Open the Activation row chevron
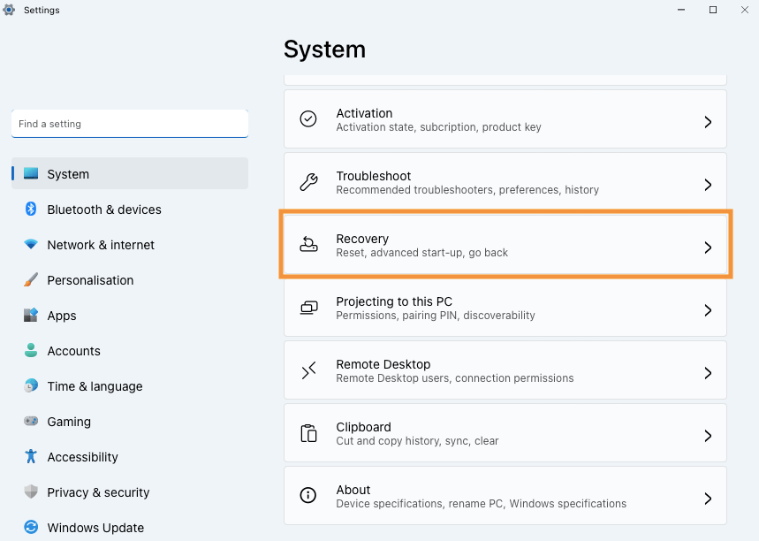759x541 pixels. click(x=708, y=122)
